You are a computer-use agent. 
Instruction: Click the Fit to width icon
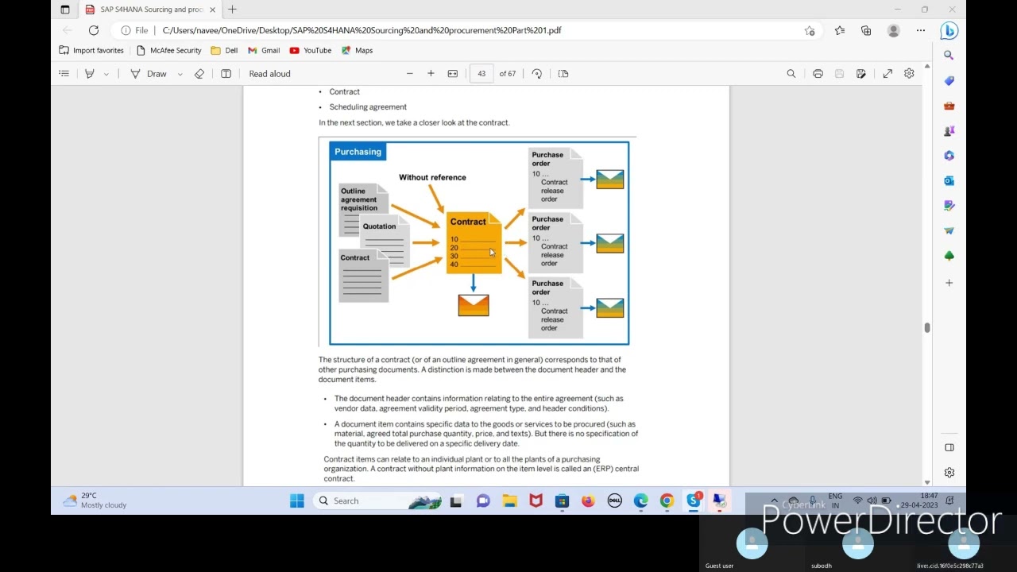453,74
